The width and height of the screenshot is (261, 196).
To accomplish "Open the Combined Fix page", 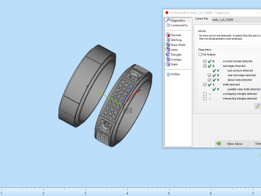I will pyautogui.click(x=179, y=25).
